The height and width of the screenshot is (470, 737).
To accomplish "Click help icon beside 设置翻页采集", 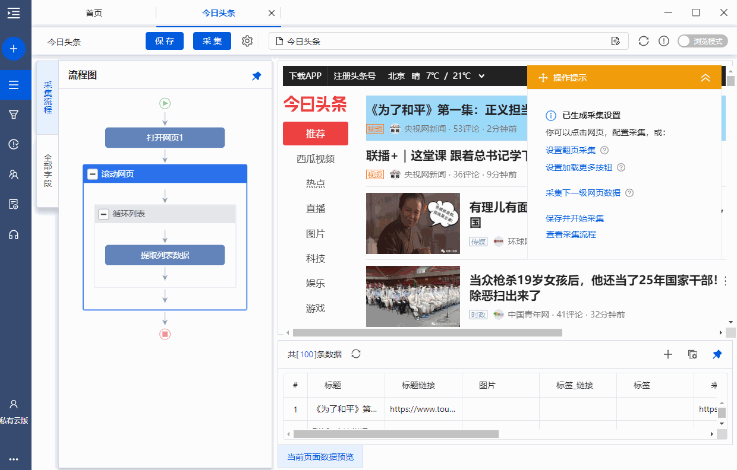I will tap(604, 150).
